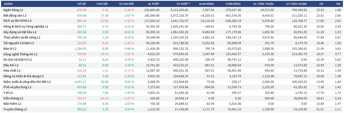Click the sort arrow beside GT KHỚP

(x=189, y=4)
